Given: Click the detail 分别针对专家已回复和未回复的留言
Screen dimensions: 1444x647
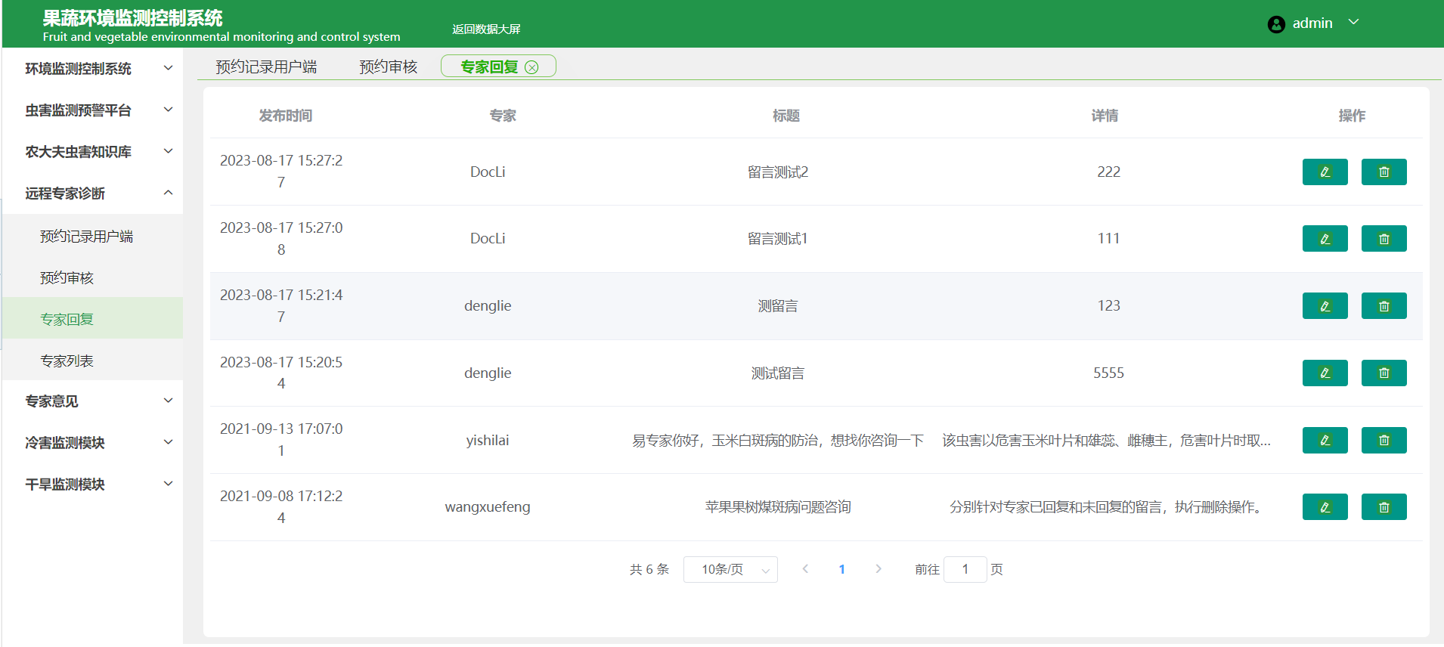Looking at the screenshot, I should tap(1108, 507).
